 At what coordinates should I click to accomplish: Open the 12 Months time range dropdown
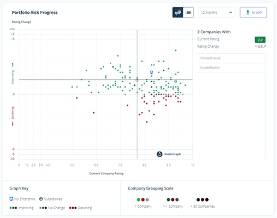pos(217,13)
